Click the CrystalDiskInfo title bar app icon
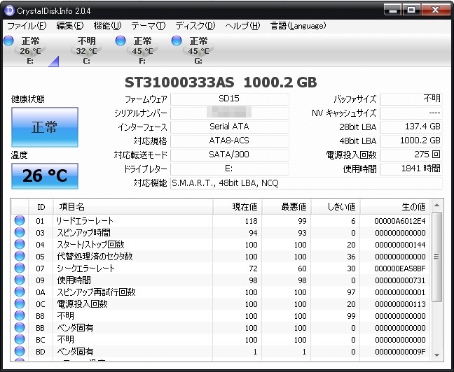This screenshot has width=454, height=372. tap(9, 10)
